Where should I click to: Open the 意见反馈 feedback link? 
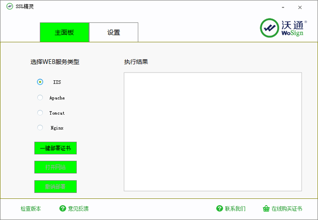point(78,208)
